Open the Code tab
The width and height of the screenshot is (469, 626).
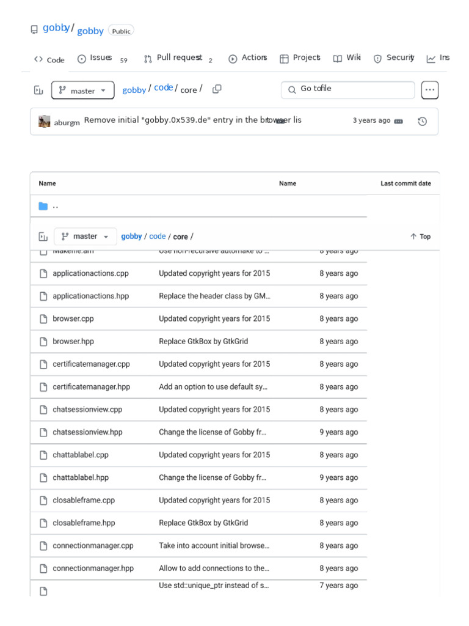pos(49,59)
